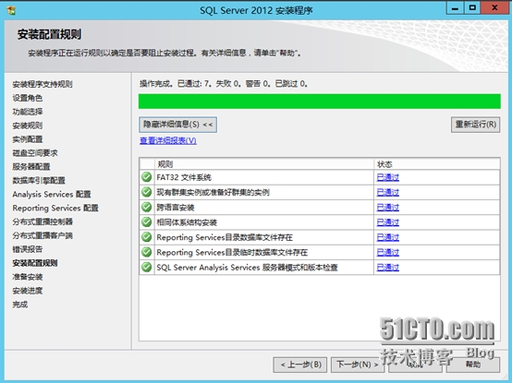Select 磁盘空间要求 step in sidebar
Viewport: 512px width, 383px height.
35,153
